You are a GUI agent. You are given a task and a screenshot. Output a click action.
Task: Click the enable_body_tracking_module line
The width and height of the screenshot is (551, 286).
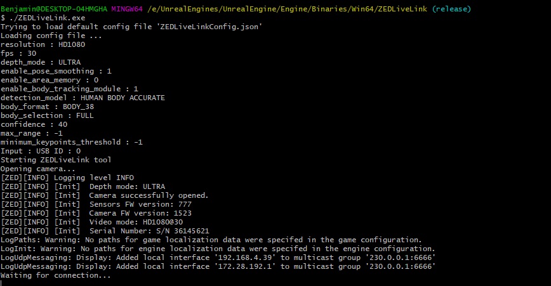click(x=70, y=89)
